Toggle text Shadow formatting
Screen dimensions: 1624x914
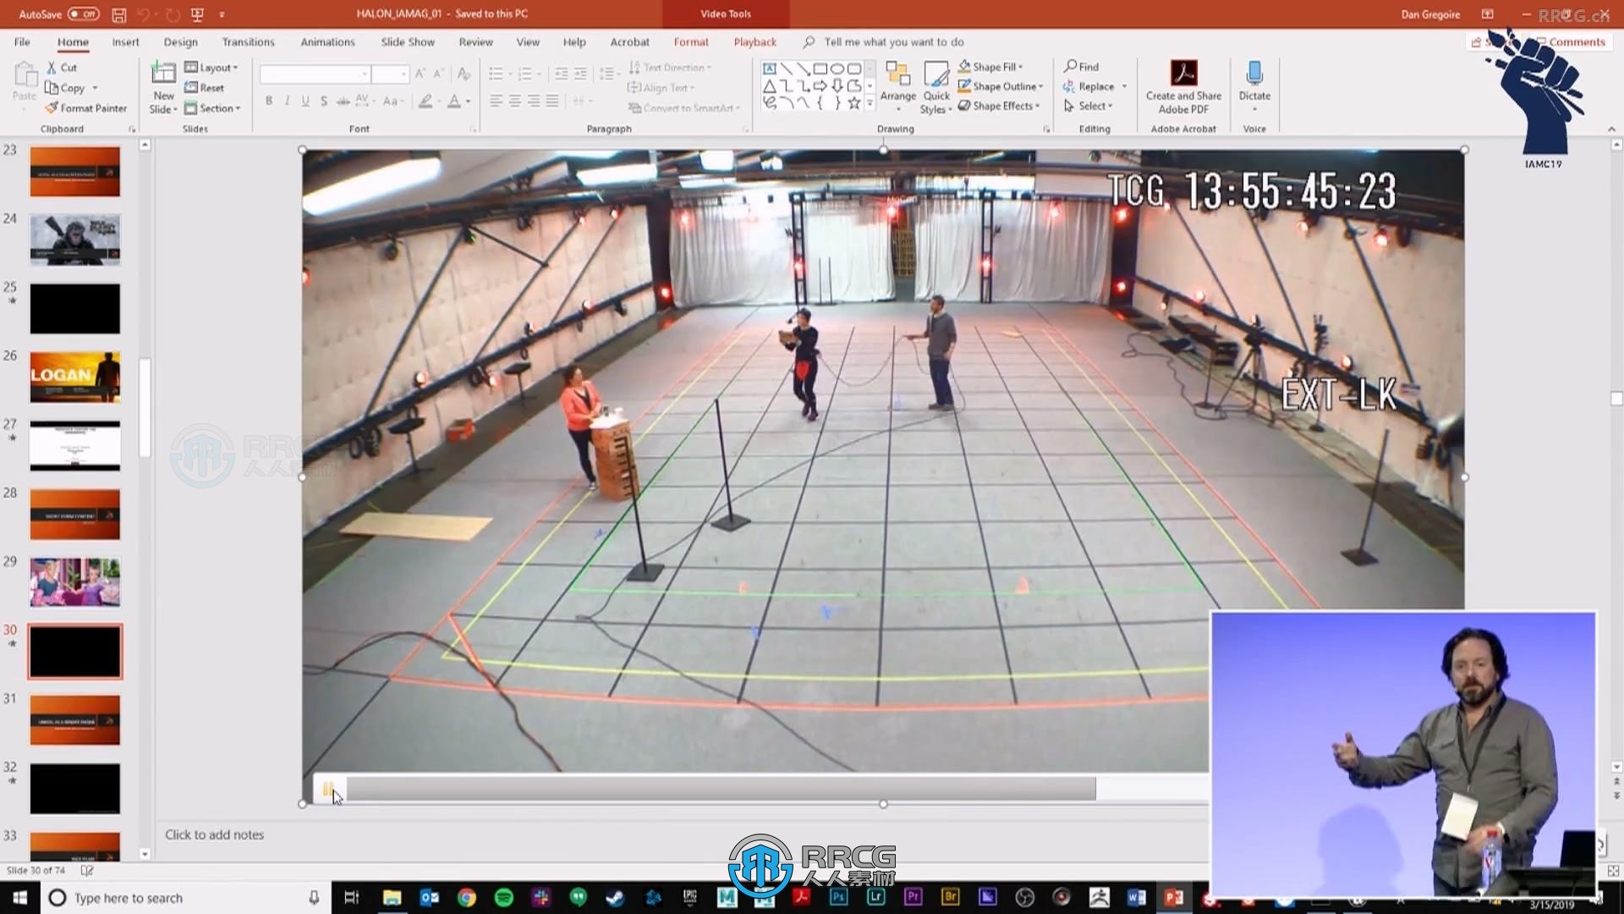(x=324, y=101)
